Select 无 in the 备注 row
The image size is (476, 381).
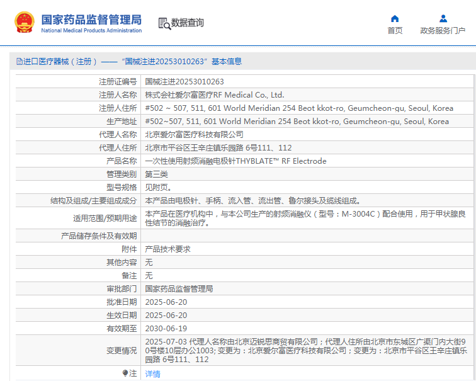(x=149, y=276)
